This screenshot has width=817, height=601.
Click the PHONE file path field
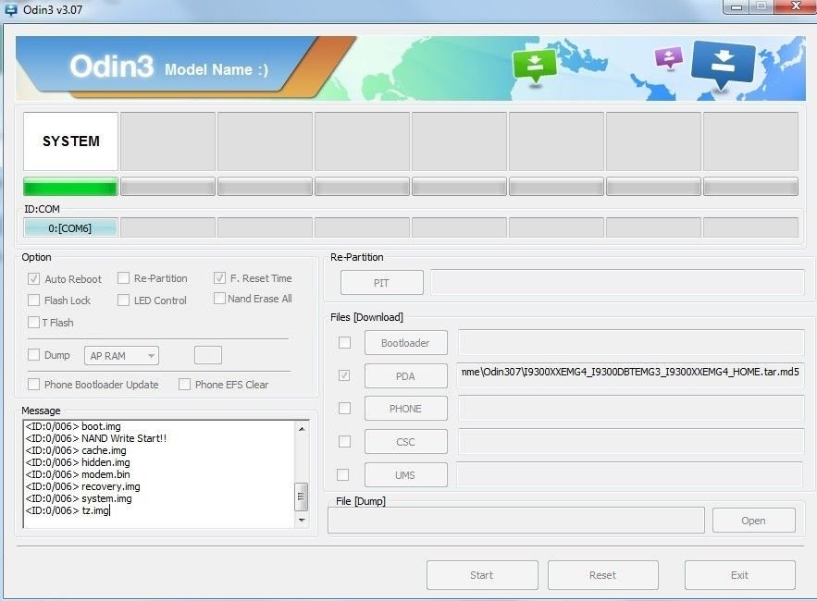tap(631, 409)
